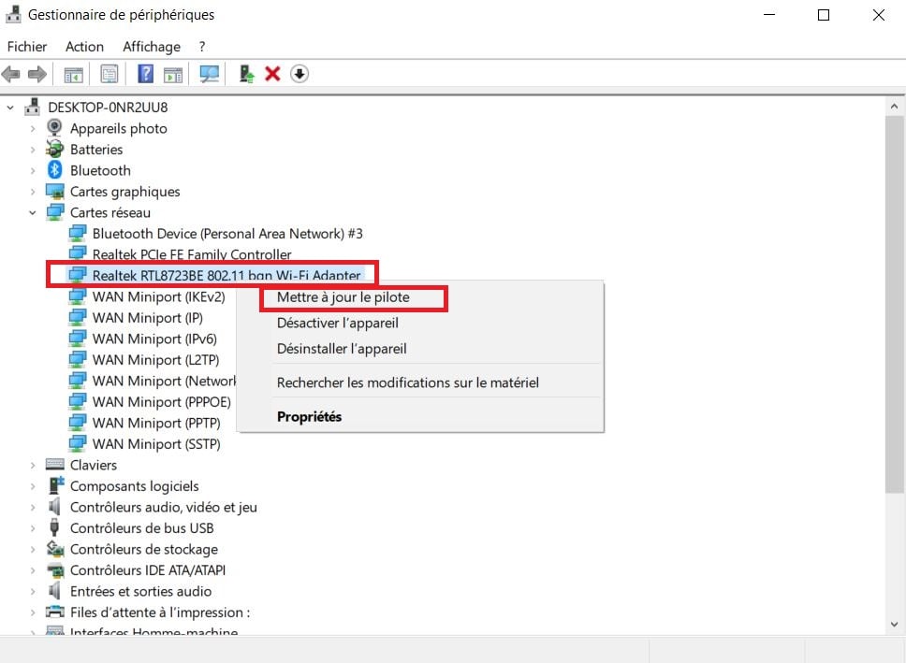Maximize the Gestionnaire de périphériques window

pos(824,15)
